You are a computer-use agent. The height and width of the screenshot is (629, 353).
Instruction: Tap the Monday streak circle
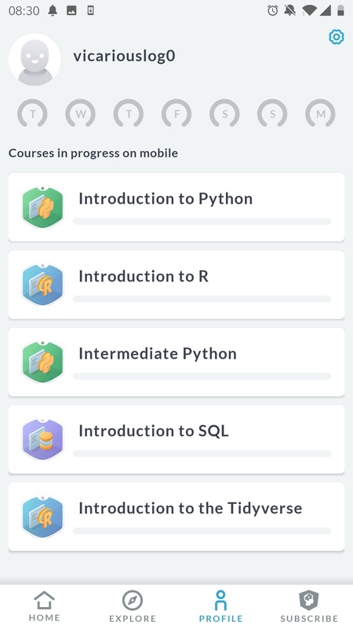[x=321, y=114]
